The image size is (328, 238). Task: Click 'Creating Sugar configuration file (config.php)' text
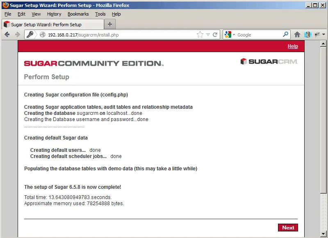76,95
